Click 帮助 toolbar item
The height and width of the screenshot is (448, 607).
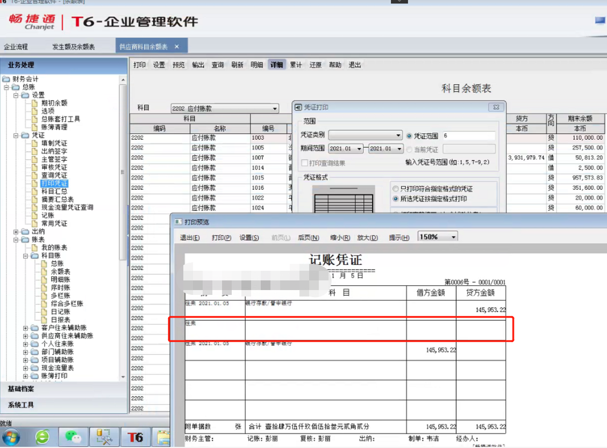point(335,65)
